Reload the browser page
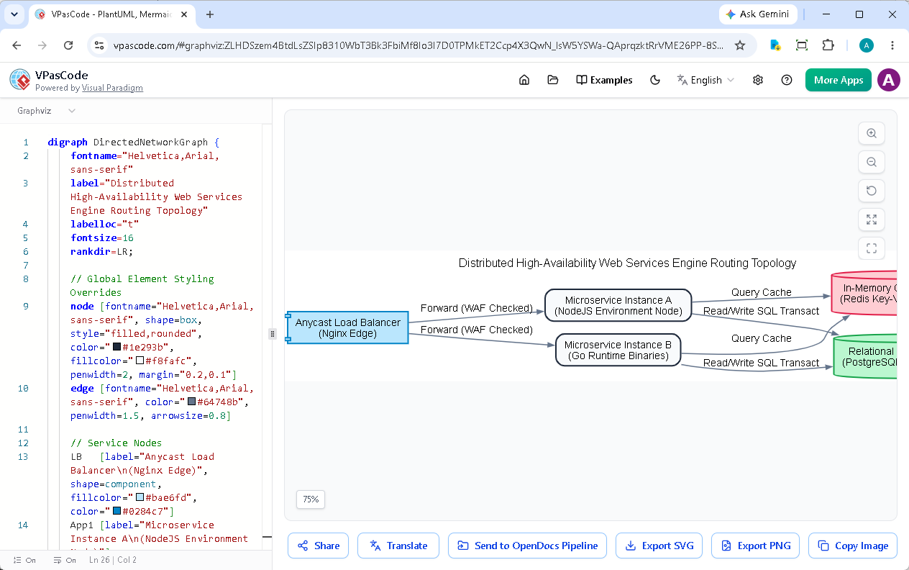The height and width of the screenshot is (570, 909). click(x=68, y=45)
